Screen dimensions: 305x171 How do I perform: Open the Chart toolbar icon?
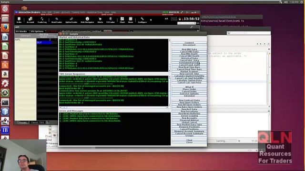tap(122, 20)
